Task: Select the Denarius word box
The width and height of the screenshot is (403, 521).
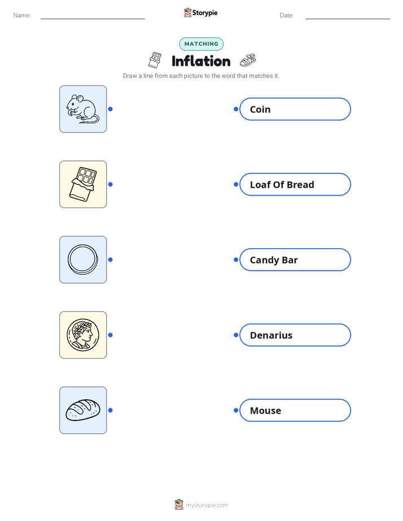Action: click(295, 335)
